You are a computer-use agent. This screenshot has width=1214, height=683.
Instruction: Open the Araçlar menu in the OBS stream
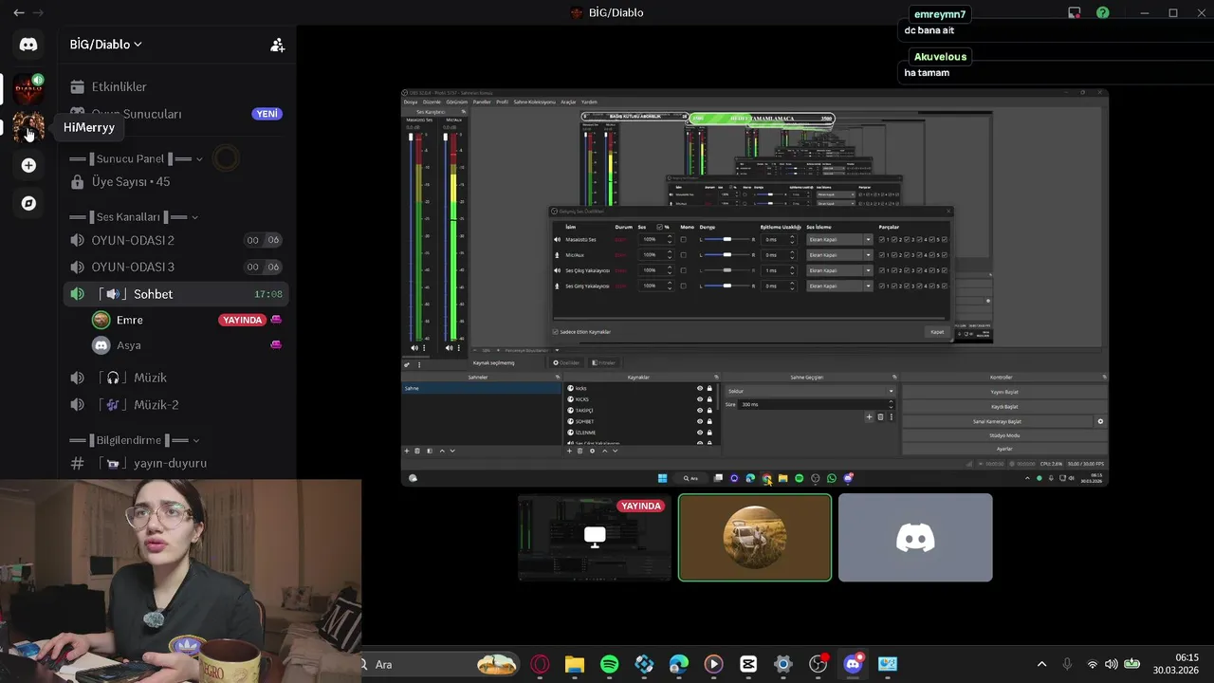(x=568, y=102)
